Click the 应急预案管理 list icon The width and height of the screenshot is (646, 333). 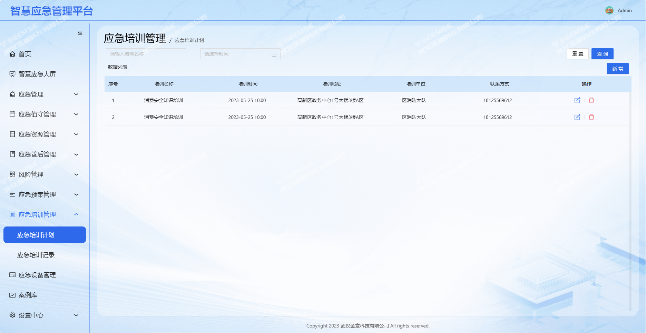tap(12, 194)
